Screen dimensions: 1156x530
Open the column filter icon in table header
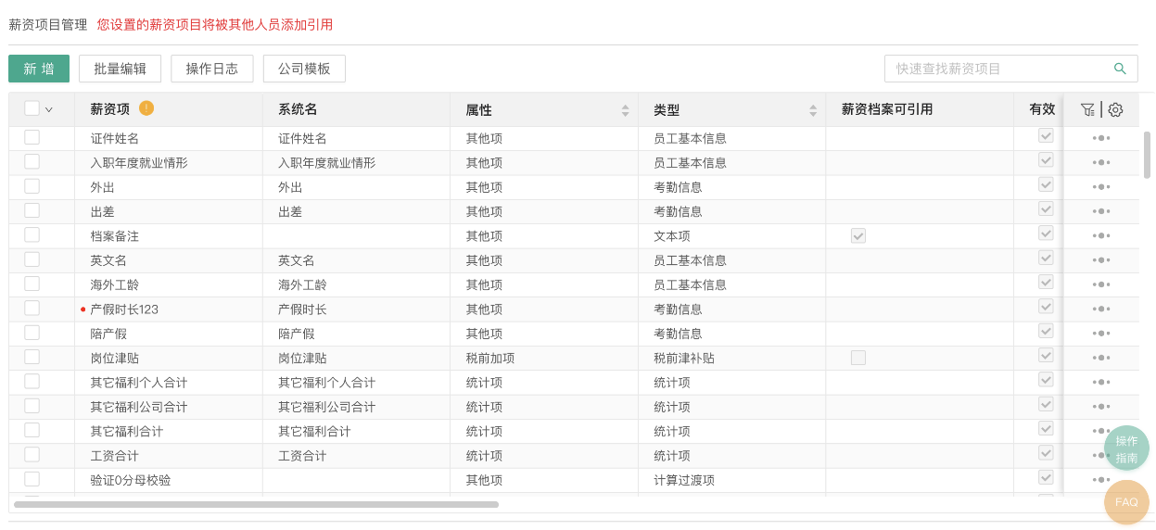(x=1088, y=110)
